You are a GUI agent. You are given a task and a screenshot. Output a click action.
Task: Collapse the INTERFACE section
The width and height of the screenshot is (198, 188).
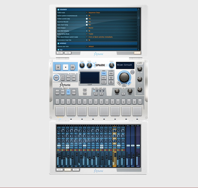tap(58, 43)
